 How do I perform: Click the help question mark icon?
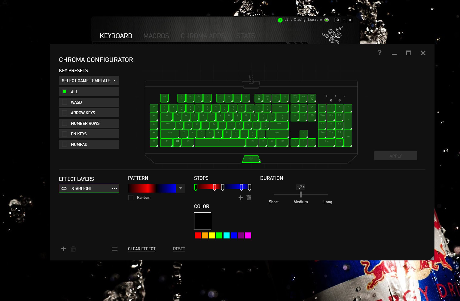pyautogui.click(x=379, y=53)
